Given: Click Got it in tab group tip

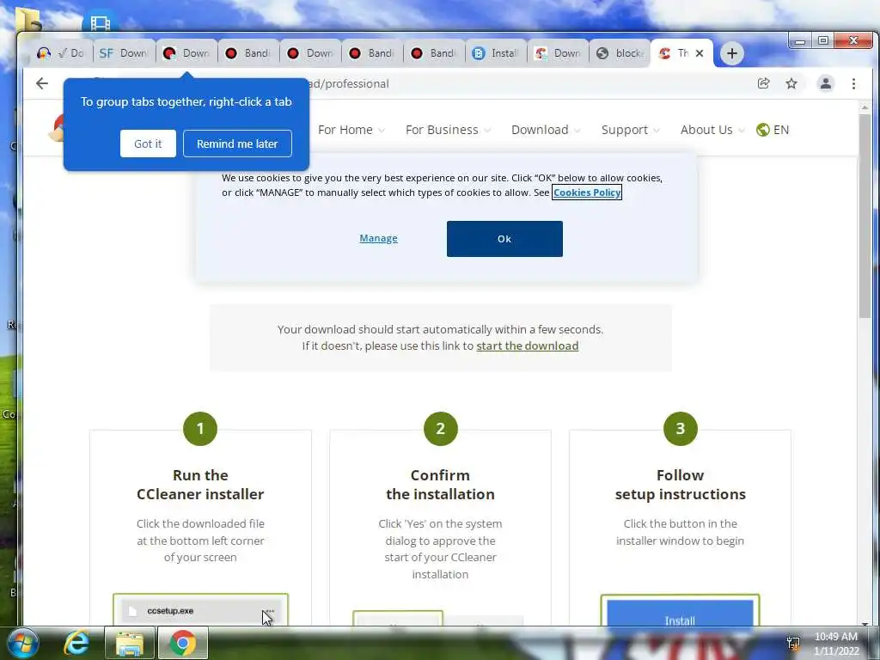Looking at the screenshot, I should pyautogui.click(x=148, y=144).
